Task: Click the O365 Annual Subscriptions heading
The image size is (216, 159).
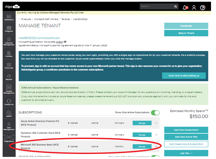Action: (50, 88)
